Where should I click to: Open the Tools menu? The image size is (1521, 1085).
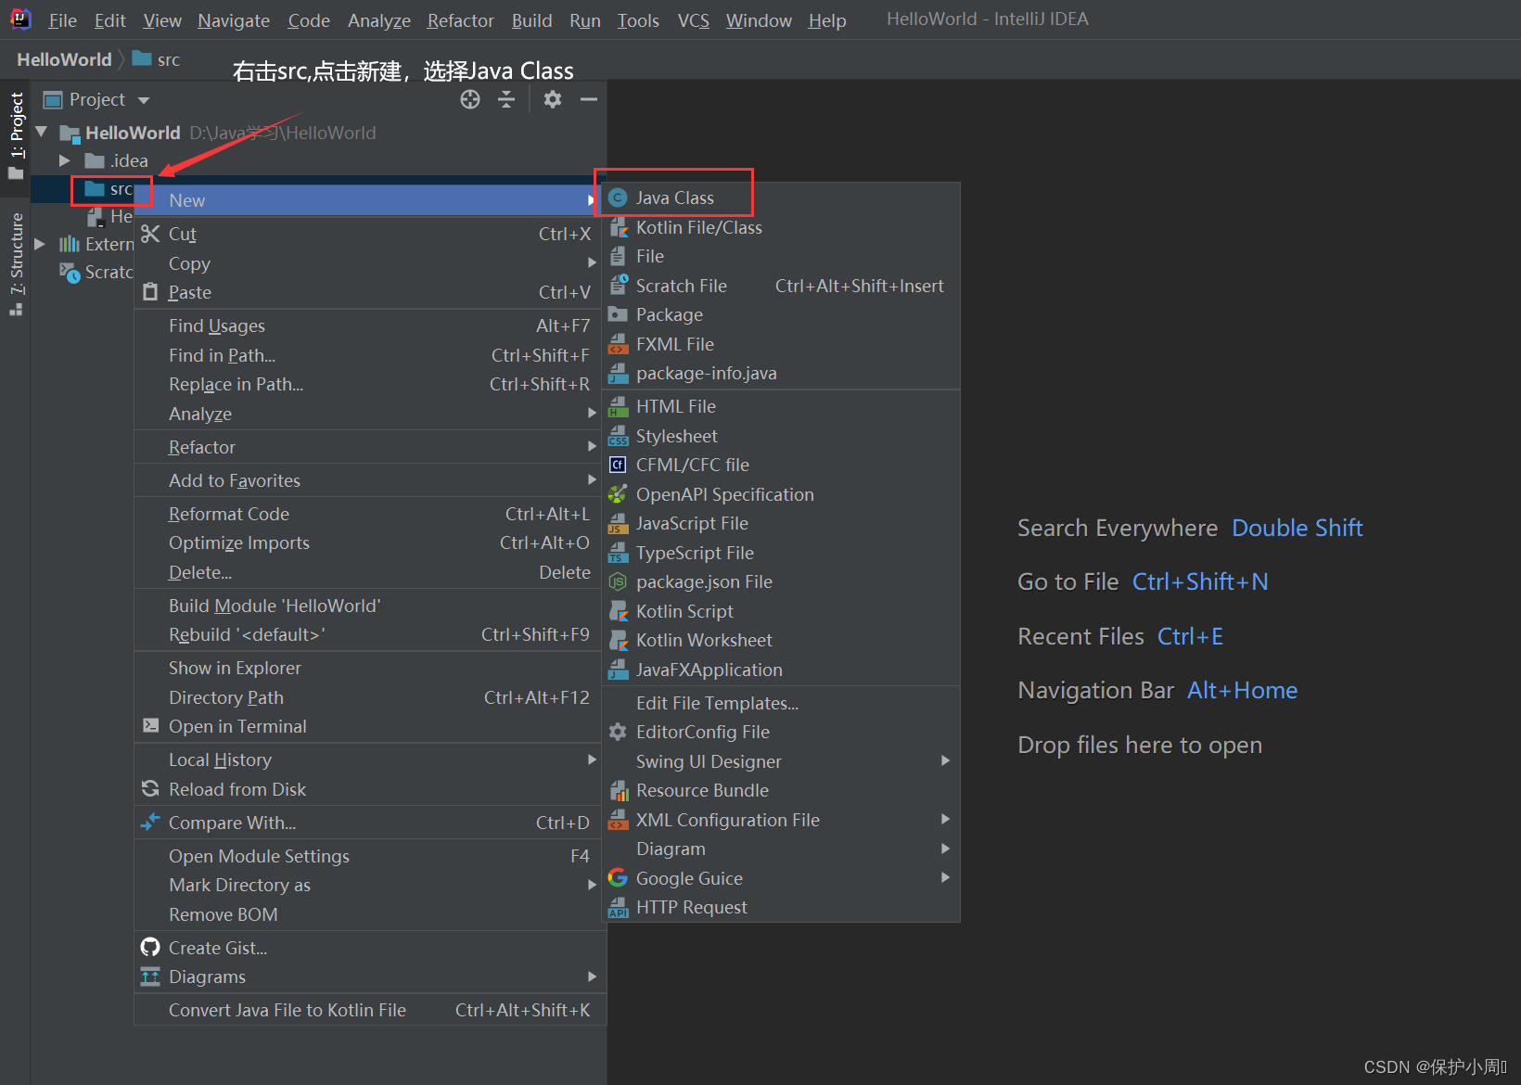[x=638, y=20]
